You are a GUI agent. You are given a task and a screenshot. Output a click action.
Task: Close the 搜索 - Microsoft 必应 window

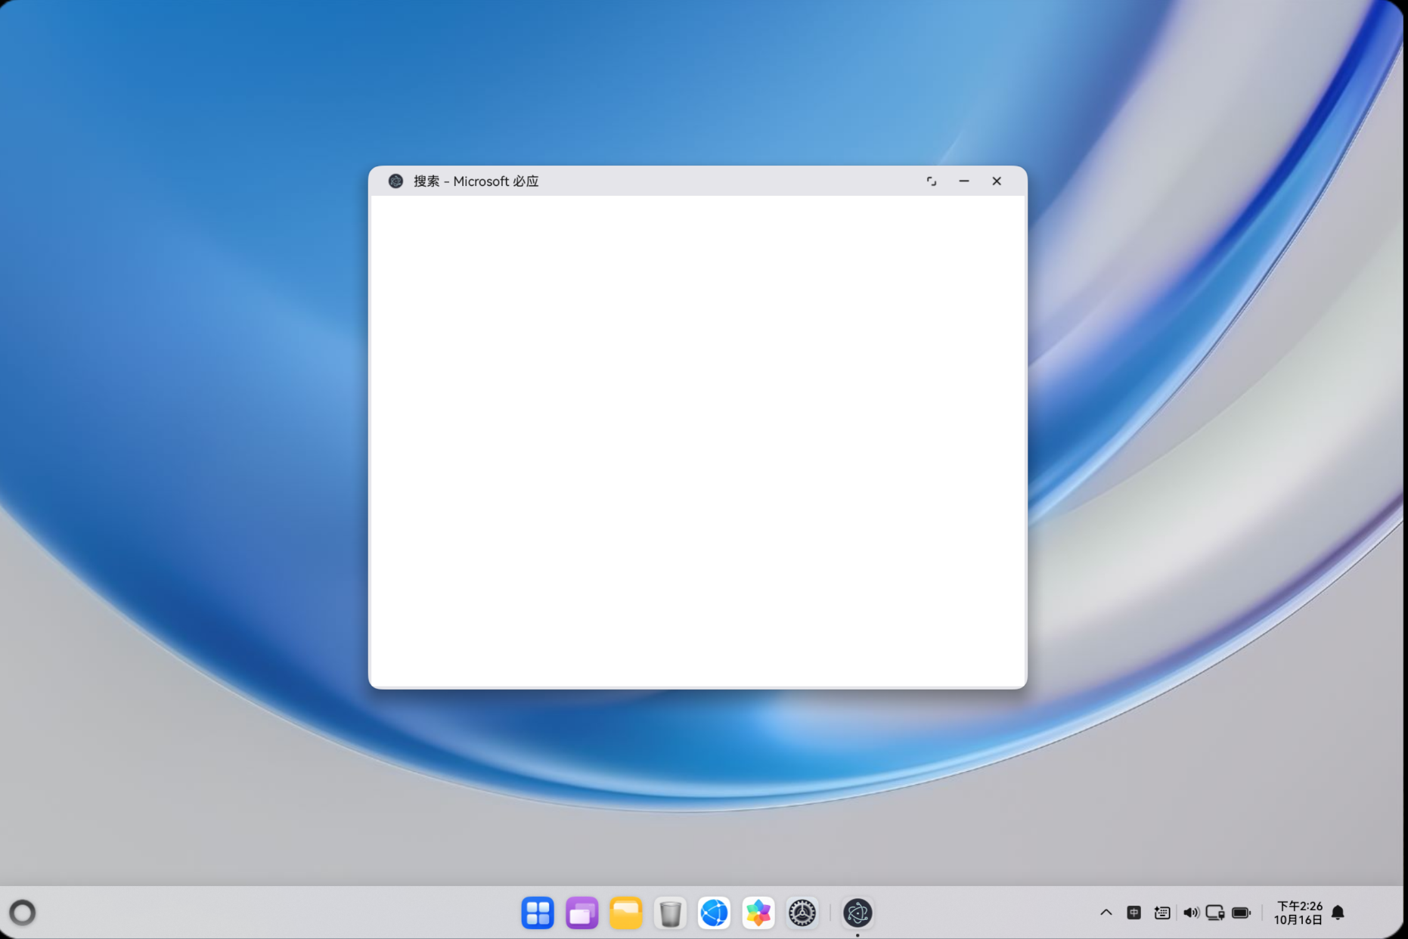(997, 181)
